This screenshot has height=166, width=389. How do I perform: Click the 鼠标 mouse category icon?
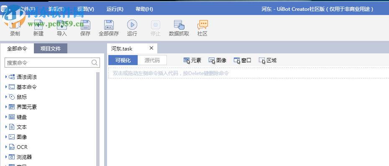click(x=12, y=97)
